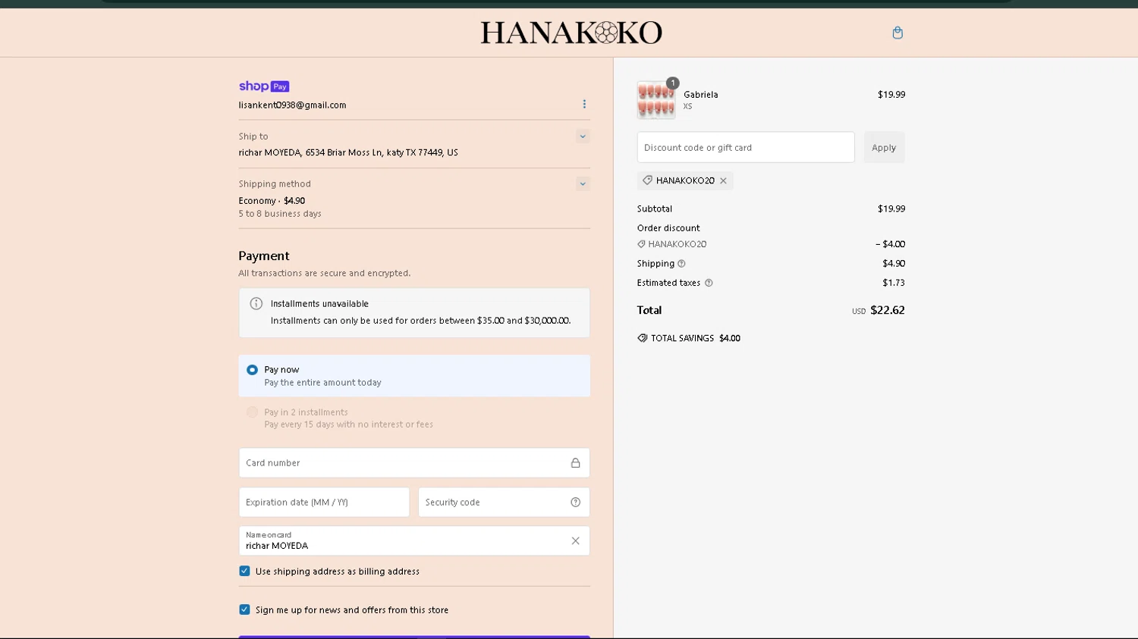
Task: Toggle Use shipping address as billing address
Action: tap(244, 571)
